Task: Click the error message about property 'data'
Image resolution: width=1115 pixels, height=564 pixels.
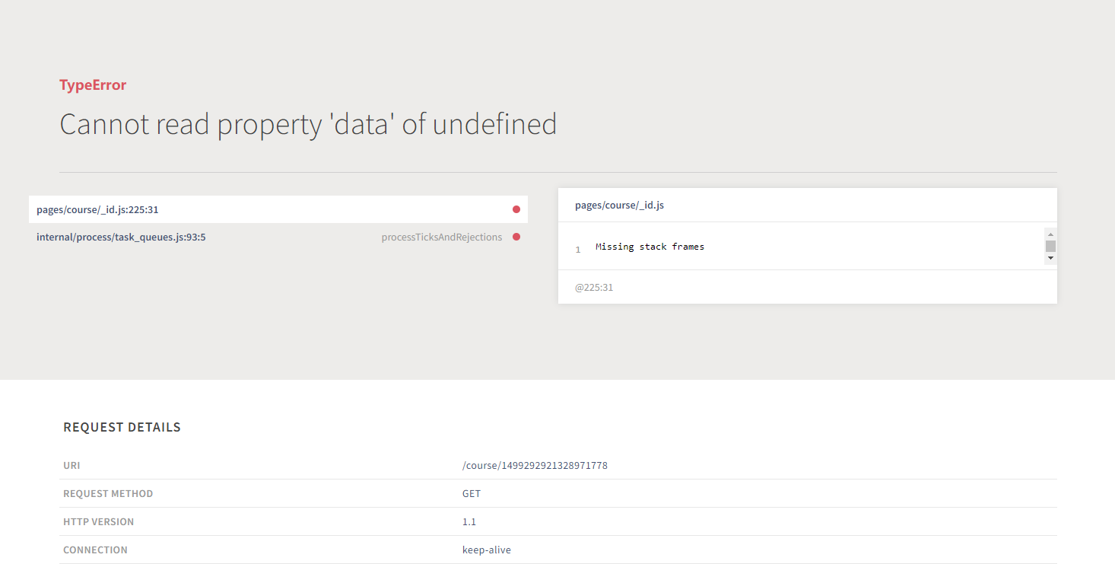Action: (308, 124)
